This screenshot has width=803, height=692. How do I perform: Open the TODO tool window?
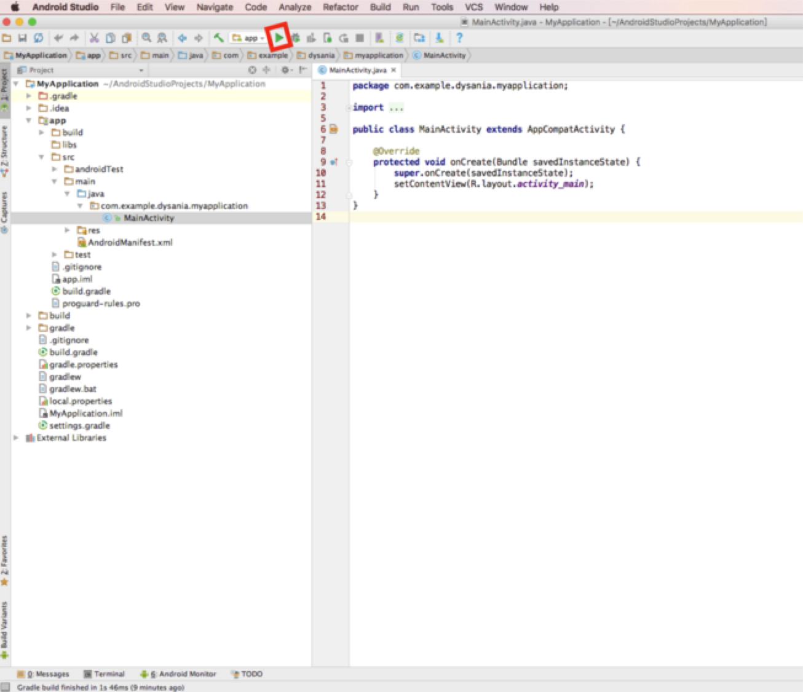tap(247, 674)
